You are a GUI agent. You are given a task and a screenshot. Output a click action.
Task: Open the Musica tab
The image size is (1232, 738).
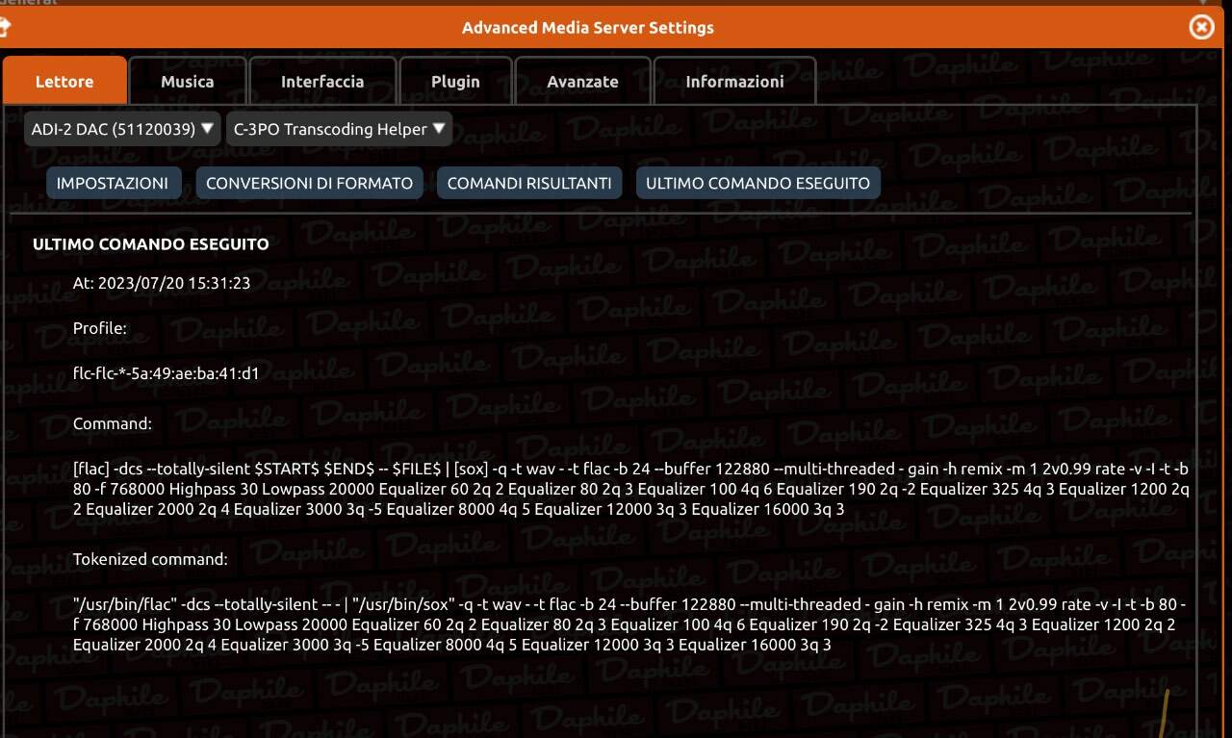(188, 81)
